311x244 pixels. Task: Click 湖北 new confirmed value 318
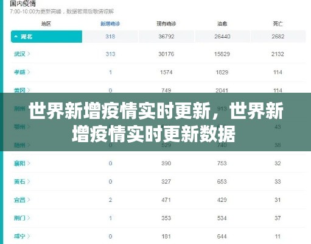(110, 37)
